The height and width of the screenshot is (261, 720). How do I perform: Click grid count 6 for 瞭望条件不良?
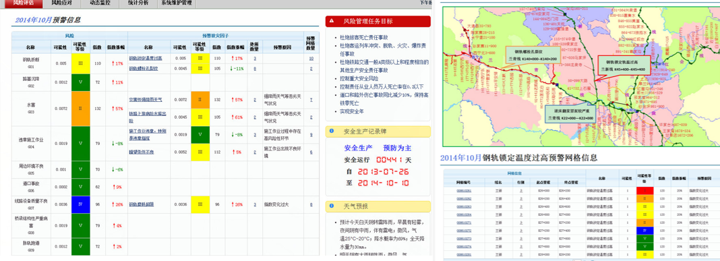pyautogui.click(x=311, y=152)
